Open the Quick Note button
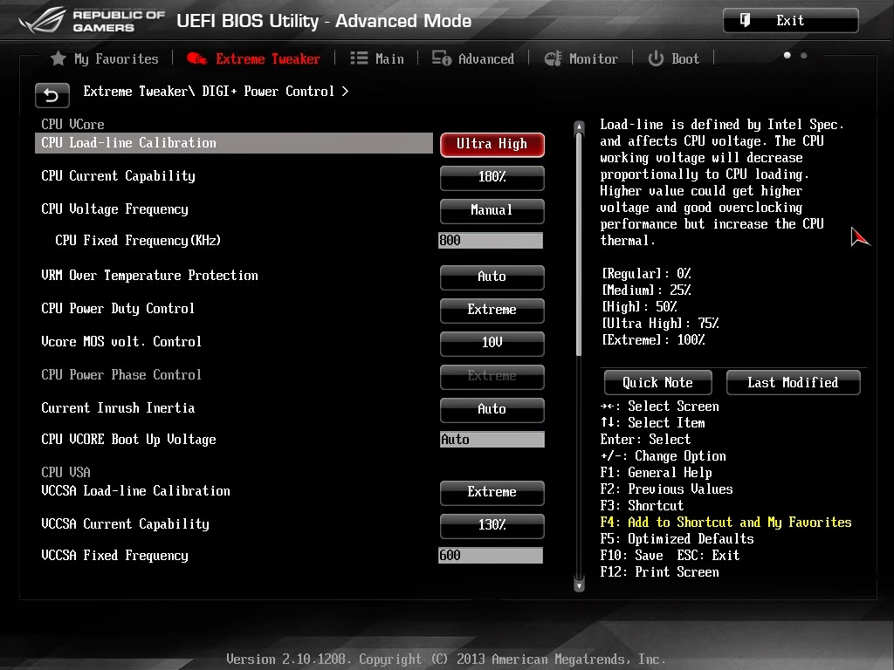The height and width of the screenshot is (670, 894). click(x=658, y=382)
